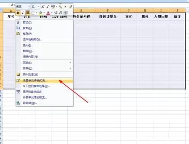Screen dimensions: 189x144
Task: Click the Shrink Font icon
Action: pyautogui.click(x=48, y=7)
